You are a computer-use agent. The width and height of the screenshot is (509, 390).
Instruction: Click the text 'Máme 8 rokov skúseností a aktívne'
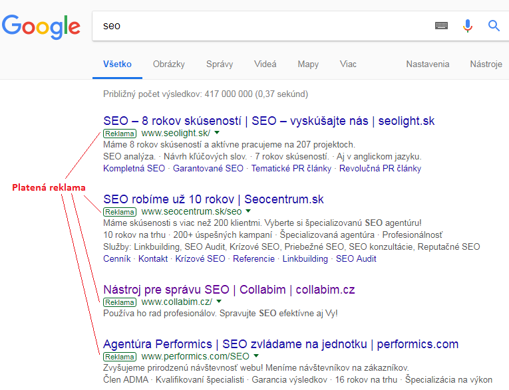[x=172, y=145]
